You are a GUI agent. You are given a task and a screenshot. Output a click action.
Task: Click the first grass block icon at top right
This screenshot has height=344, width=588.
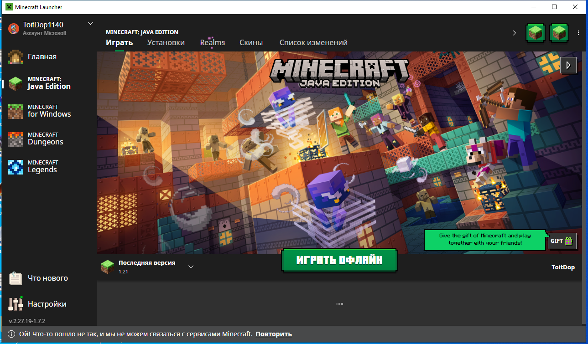point(536,33)
